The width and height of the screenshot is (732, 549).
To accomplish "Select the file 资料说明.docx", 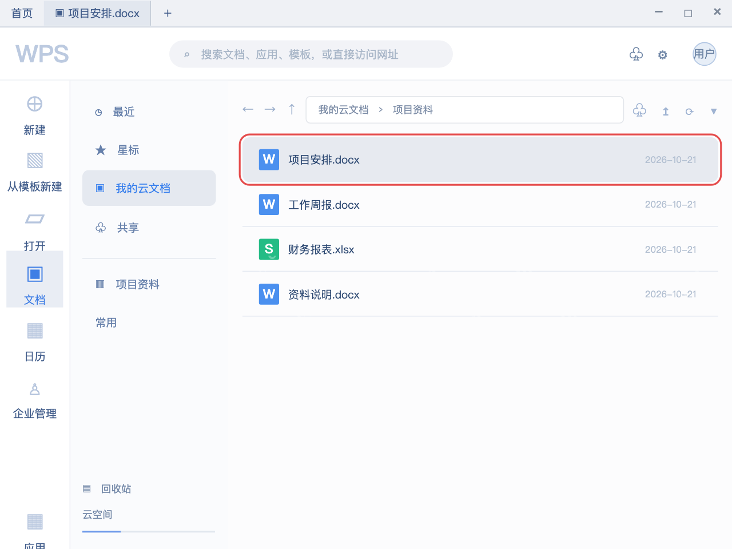I will pyautogui.click(x=480, y=295).
